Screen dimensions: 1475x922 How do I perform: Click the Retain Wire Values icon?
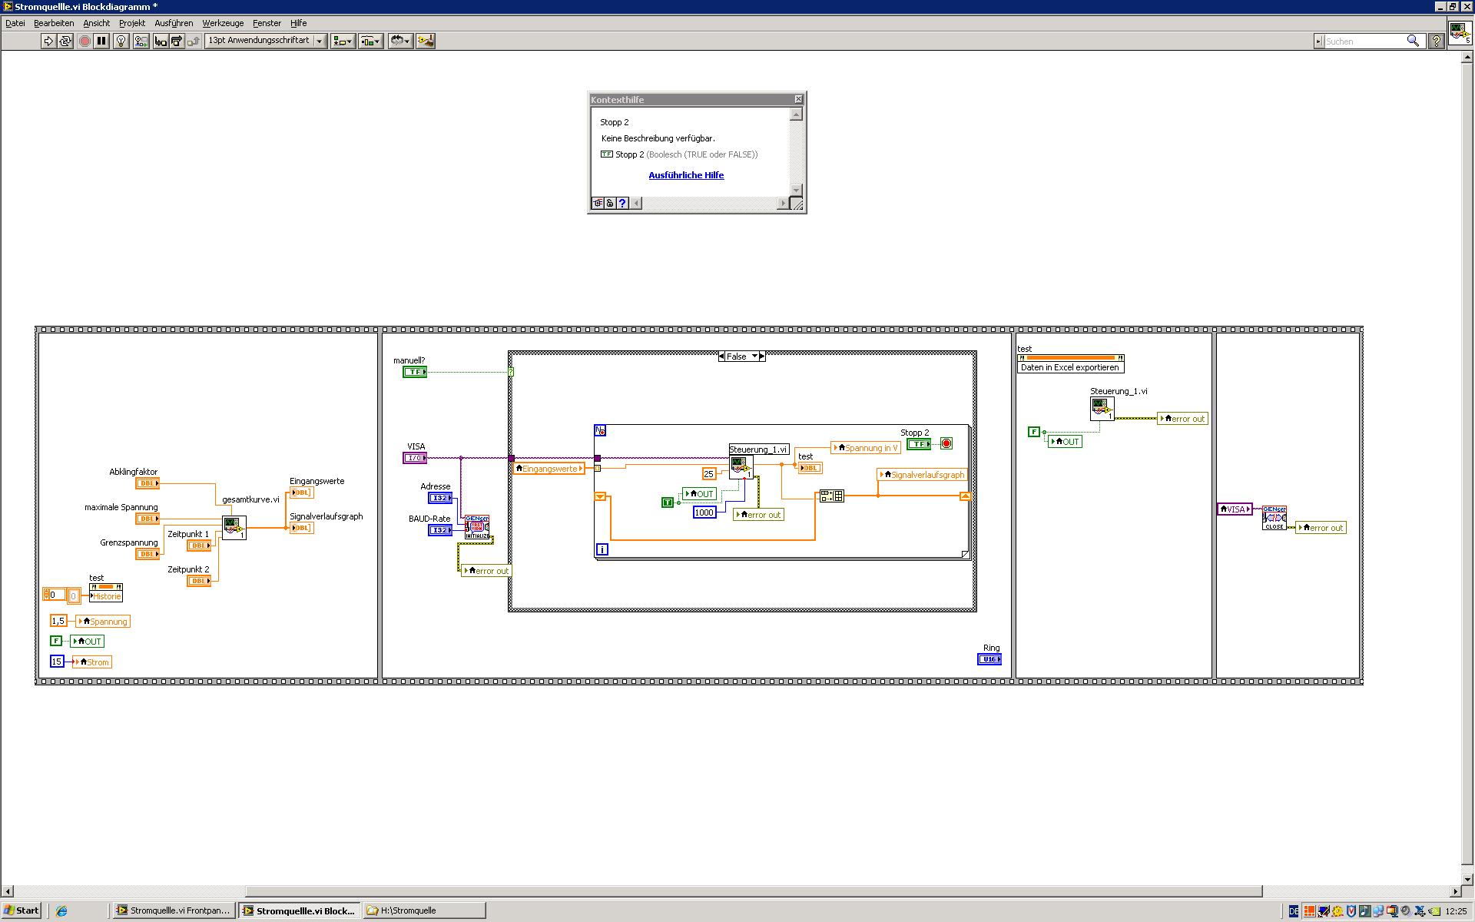point(141,41)
